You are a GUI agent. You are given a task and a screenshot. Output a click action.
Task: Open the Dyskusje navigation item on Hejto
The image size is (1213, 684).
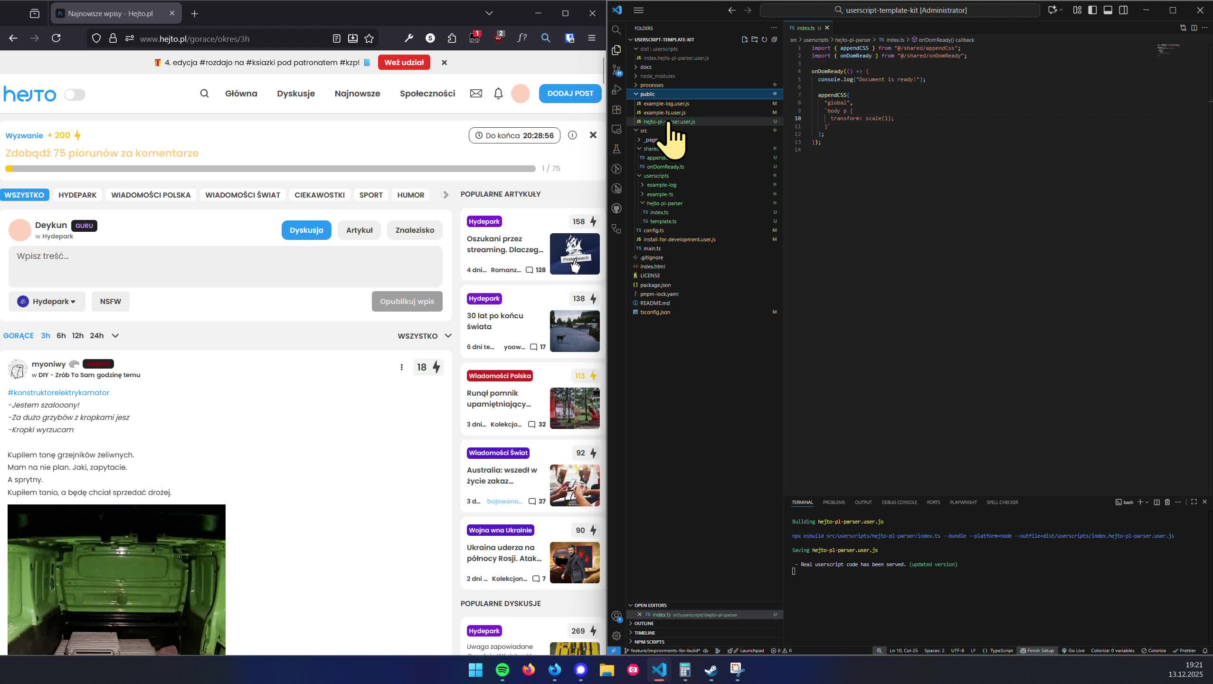(x=295, y=94)
